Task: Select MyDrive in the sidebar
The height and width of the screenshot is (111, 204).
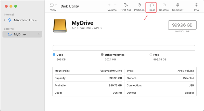Action: point(22,34)
